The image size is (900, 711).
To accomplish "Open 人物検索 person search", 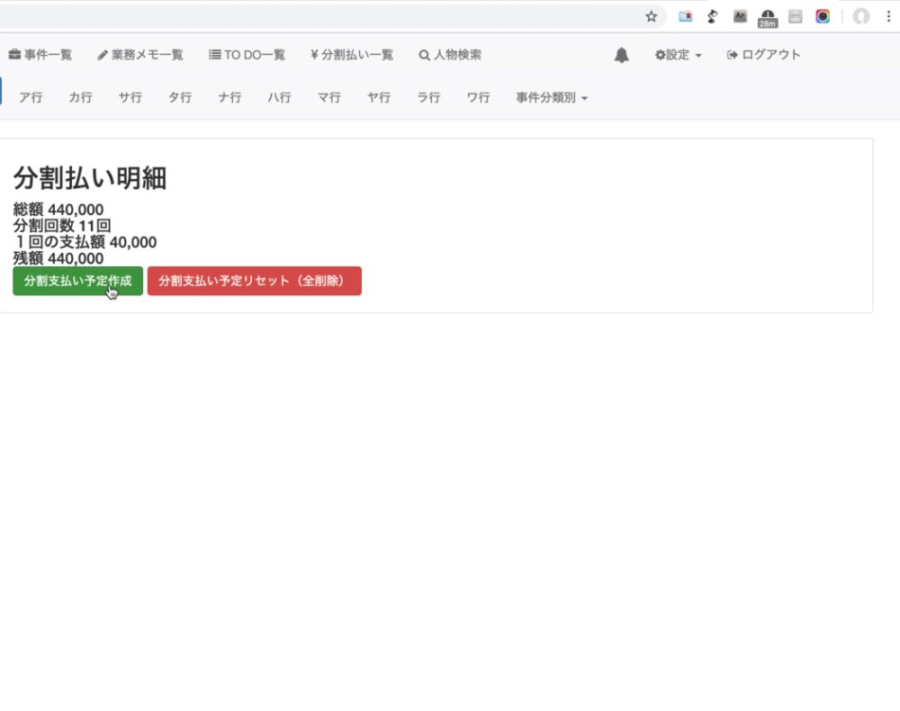I will pos(450,55).
